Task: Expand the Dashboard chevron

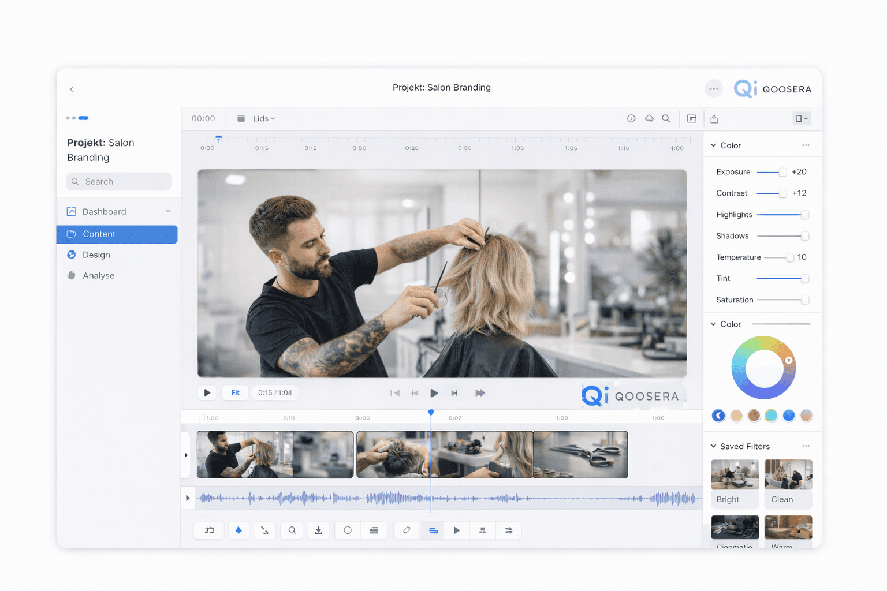Action: coord(168,211)
